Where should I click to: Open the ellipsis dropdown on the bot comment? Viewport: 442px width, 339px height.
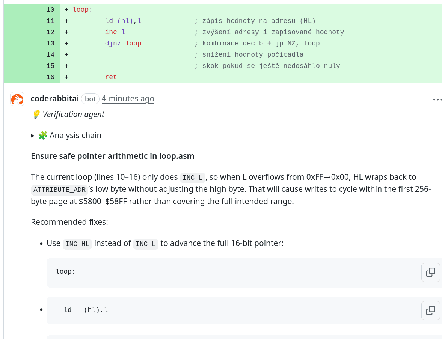(437, 99)
